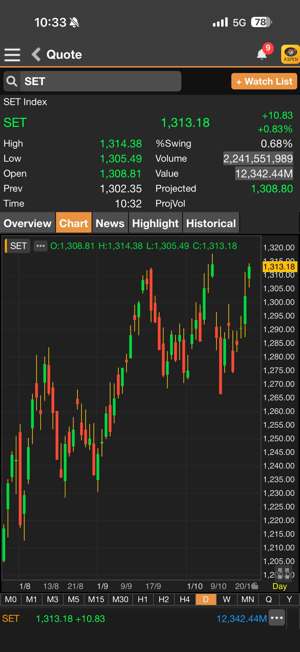Tap the fullscreen chart expand icon
The width and height of the screenshot is (300, 652).
[x=283, y=573]
